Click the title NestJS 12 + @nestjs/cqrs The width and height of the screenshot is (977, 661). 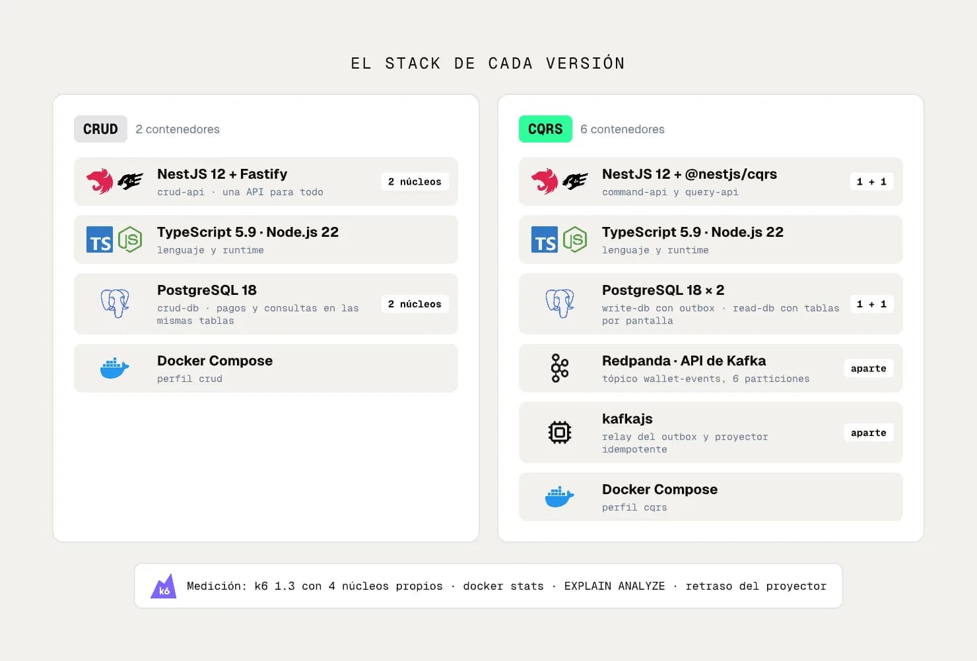[689, 174]
